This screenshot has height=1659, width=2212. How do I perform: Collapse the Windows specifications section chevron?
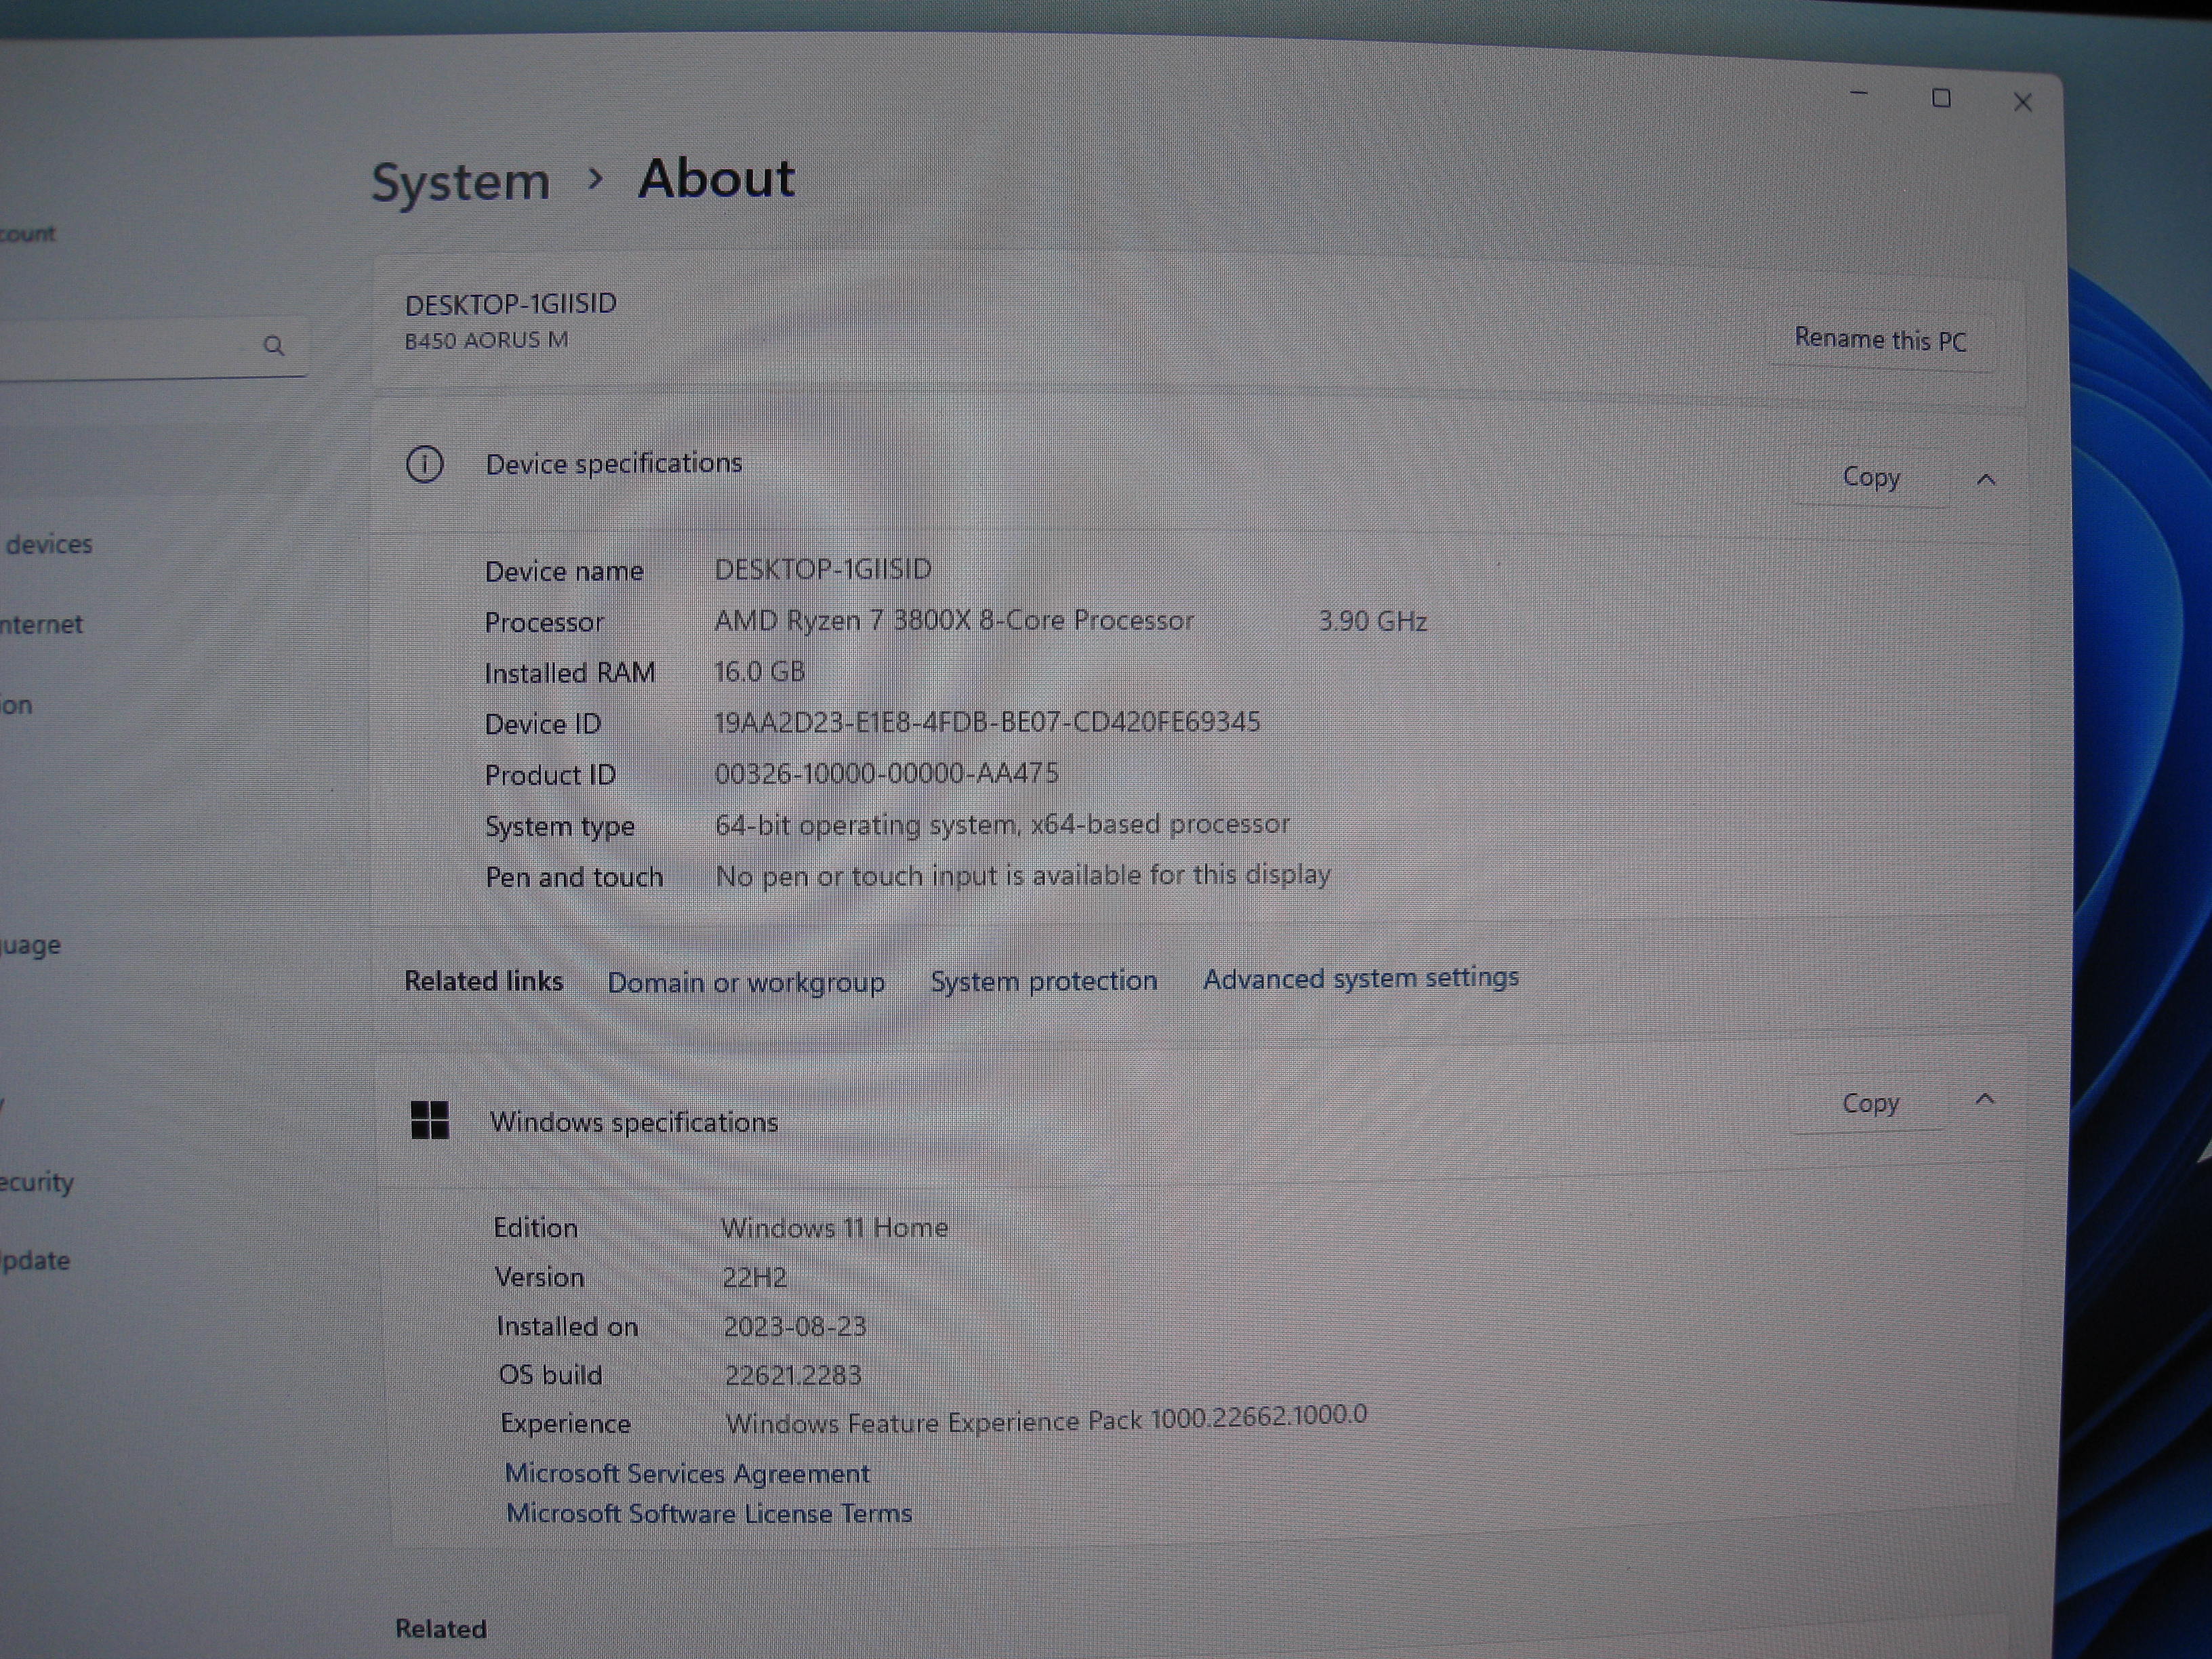pyautogui.click(x=1985, y=1100)
